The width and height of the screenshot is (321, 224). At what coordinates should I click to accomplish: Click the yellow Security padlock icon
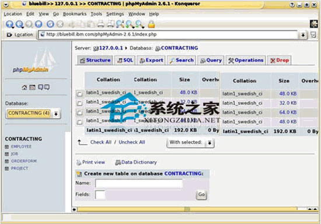(x=151, y=24)
